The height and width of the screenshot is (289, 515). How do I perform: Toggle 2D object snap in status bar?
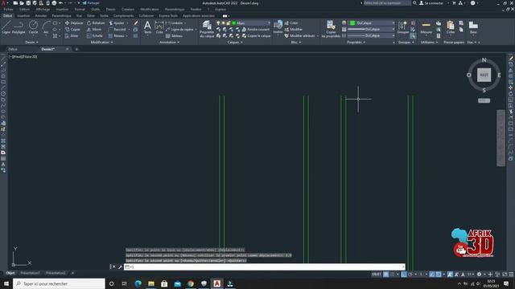439,275
